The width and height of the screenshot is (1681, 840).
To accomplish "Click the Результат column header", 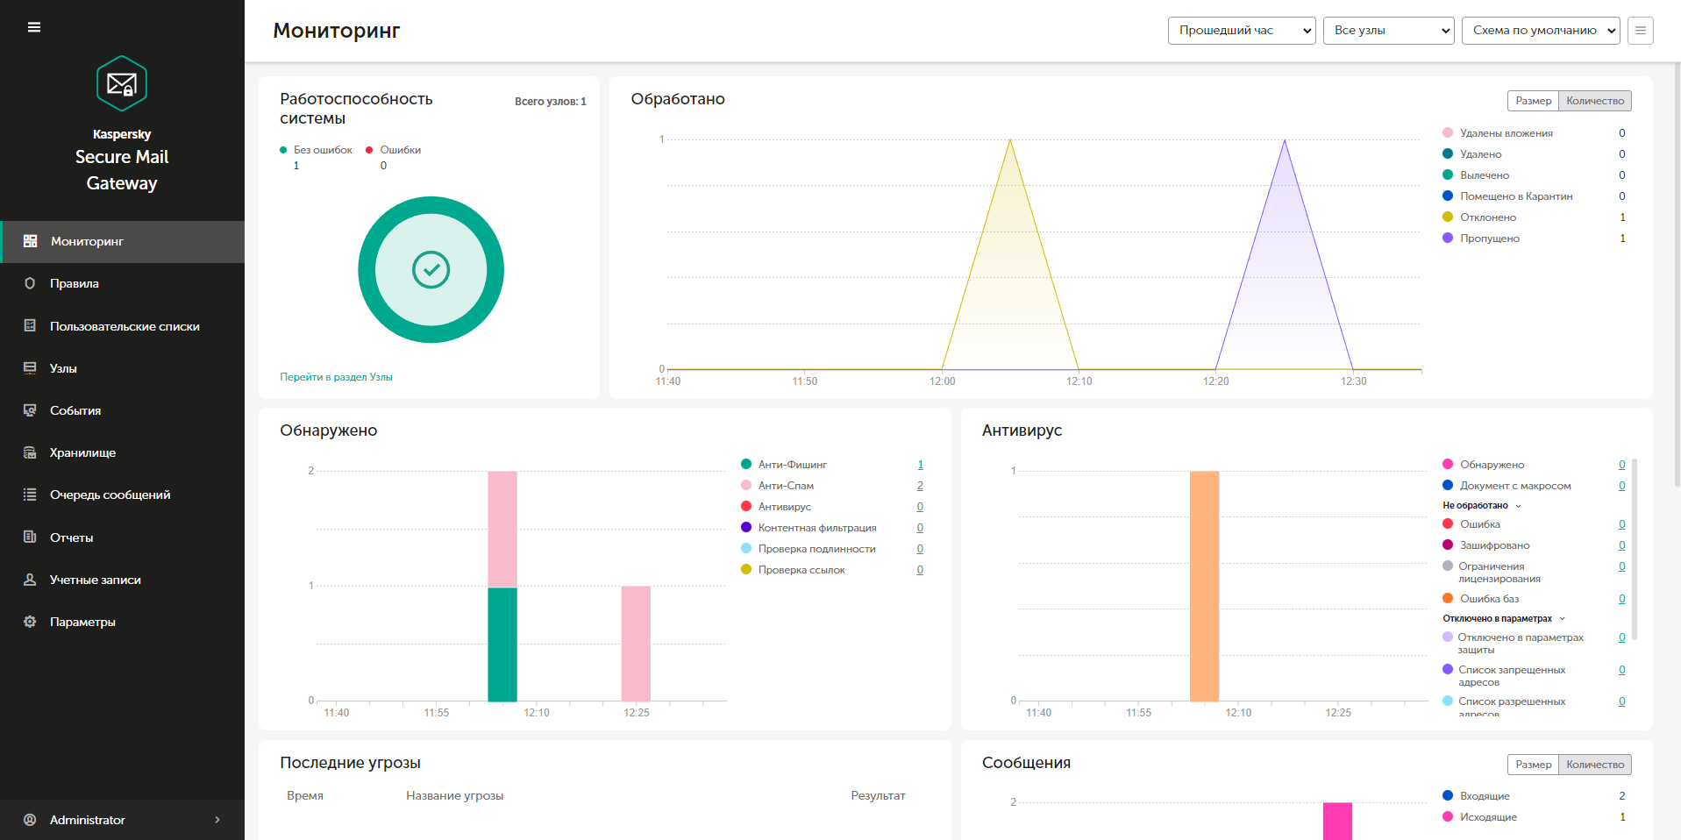I will [x=878, y=796].
